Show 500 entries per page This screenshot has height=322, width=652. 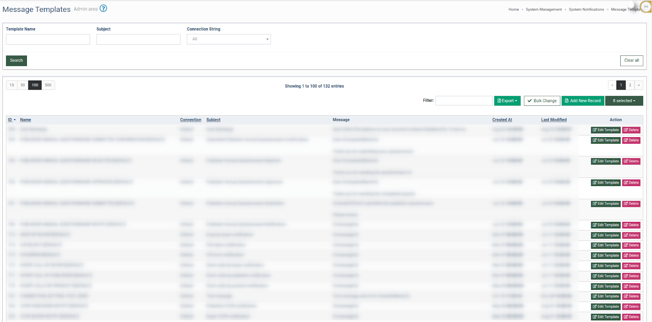click(48, 85)
